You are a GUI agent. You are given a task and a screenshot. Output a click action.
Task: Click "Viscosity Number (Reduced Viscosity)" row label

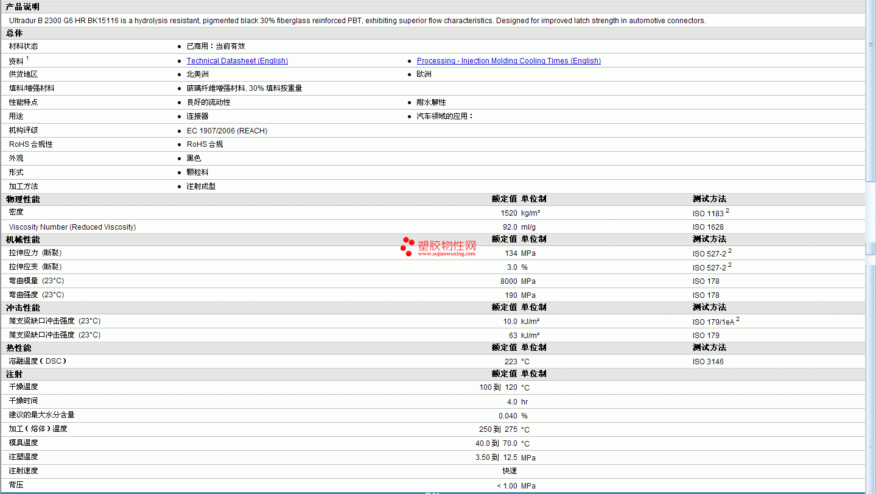[72, 227]
